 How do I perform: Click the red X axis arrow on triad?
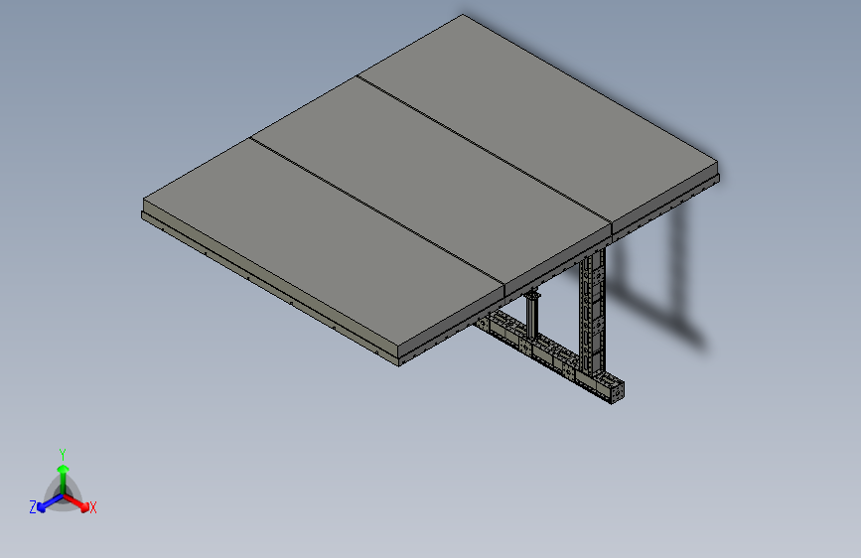click(x=76, y=502)
